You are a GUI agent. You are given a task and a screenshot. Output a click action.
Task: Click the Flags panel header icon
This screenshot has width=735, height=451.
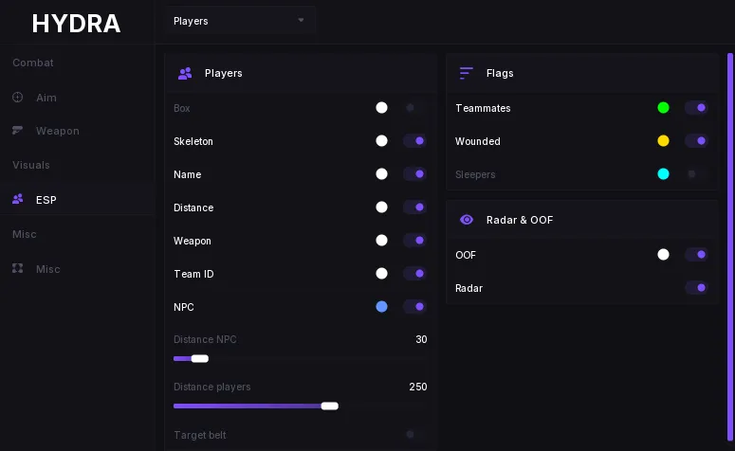click(467, 73)
